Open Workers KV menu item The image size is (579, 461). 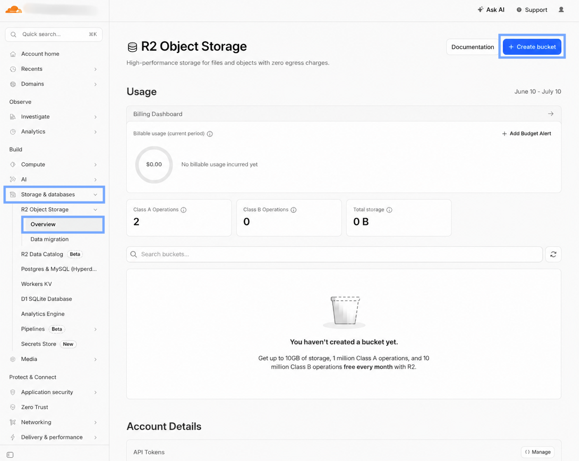point(36,284)
